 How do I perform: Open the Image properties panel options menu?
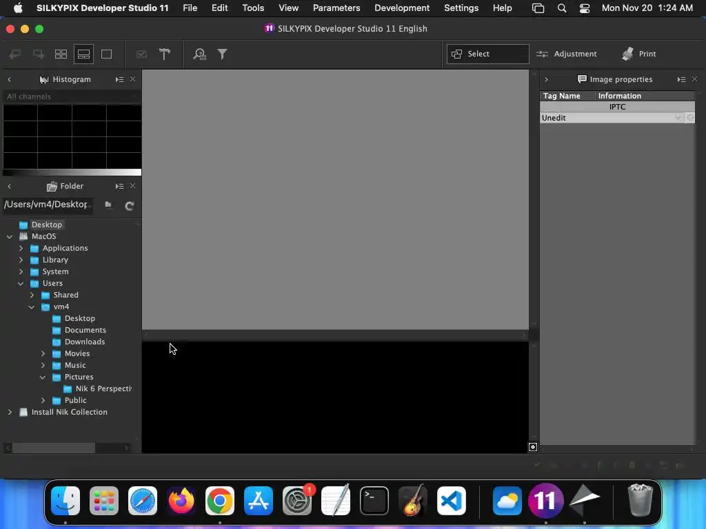(x=681, y=79)
